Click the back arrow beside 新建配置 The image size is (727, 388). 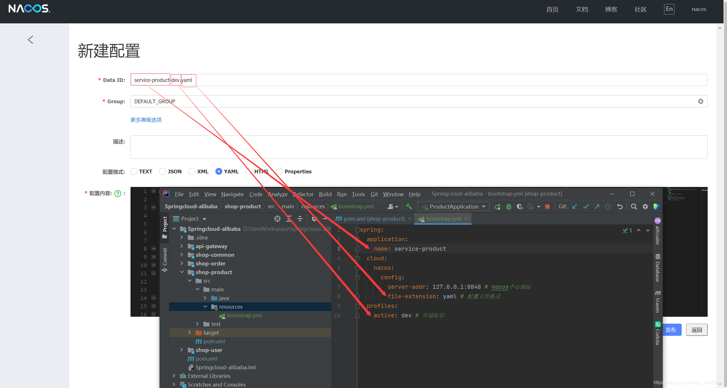point(31,40)
